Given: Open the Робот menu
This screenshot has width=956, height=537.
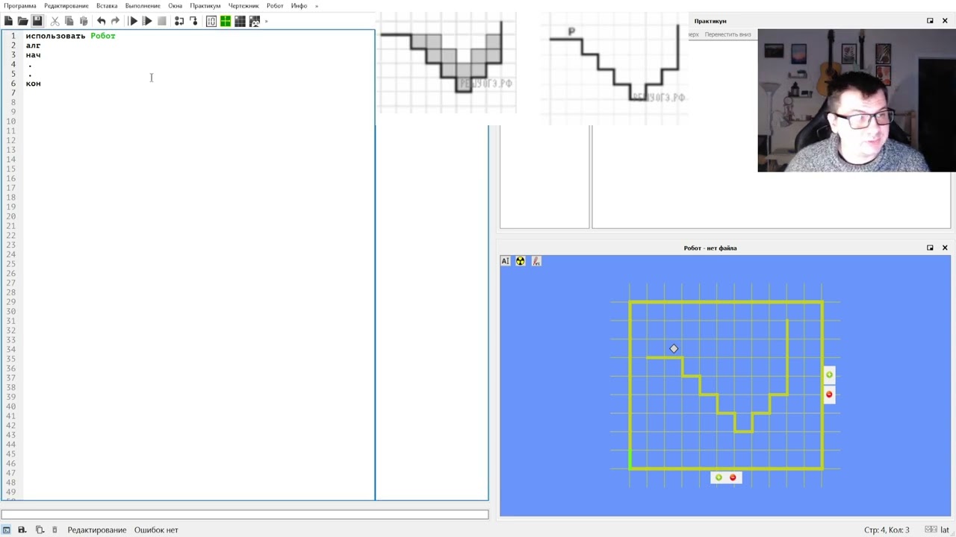Looking at the screenshot, I should coord(275,6).
